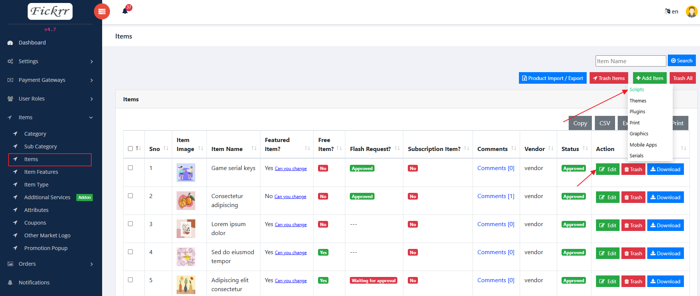Select Mobile Apps in the Add Item menu

tap(643, 145)
